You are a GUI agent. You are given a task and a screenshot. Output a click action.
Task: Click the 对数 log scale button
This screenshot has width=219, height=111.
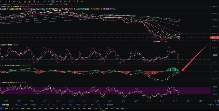[x=210, y=105]
